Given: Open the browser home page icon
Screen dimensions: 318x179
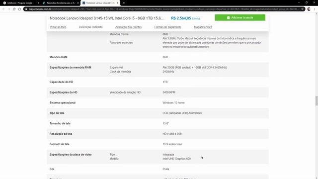Looking at the screenshot, I should coord(19,9).
